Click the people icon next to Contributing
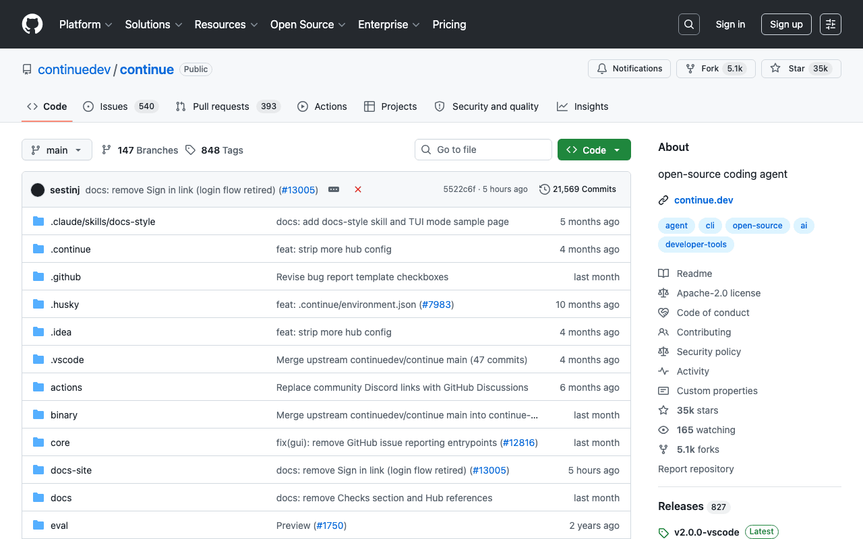 (x=663, y=332)
